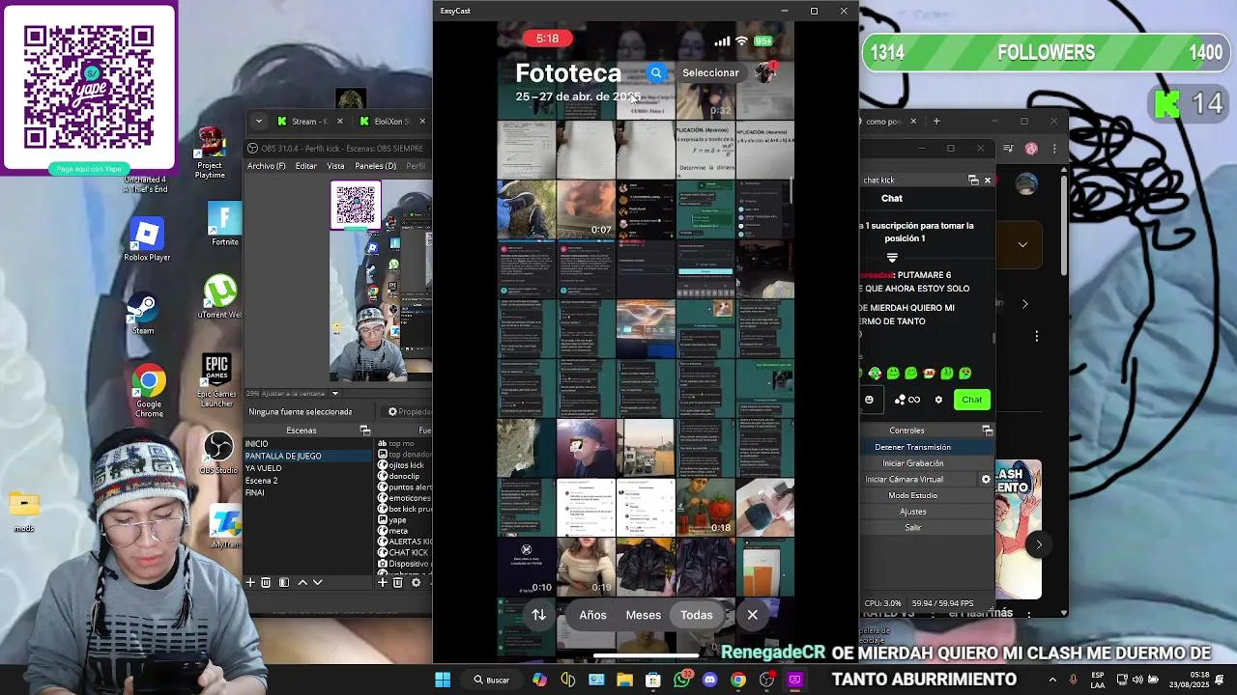Open Discord from the taskbar
Image resolution: width=1237 pixels, height=695 pixels.
[x=710, y=680]
